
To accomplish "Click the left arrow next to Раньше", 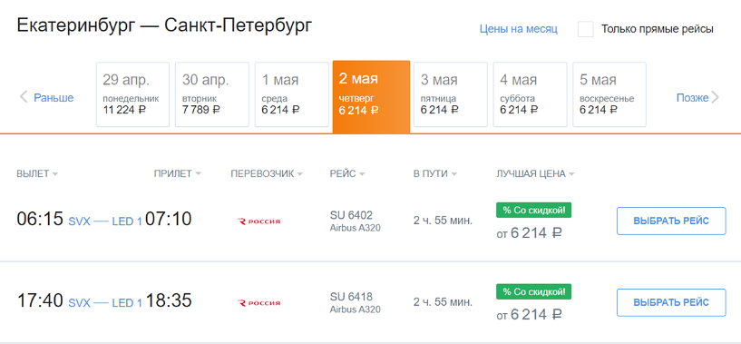I will tap(24, 97).
